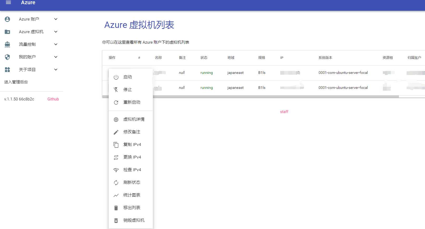Click the 规格 column header

[262, 58]
